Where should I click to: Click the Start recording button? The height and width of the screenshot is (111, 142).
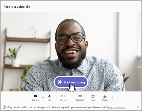tap(71, 82)
